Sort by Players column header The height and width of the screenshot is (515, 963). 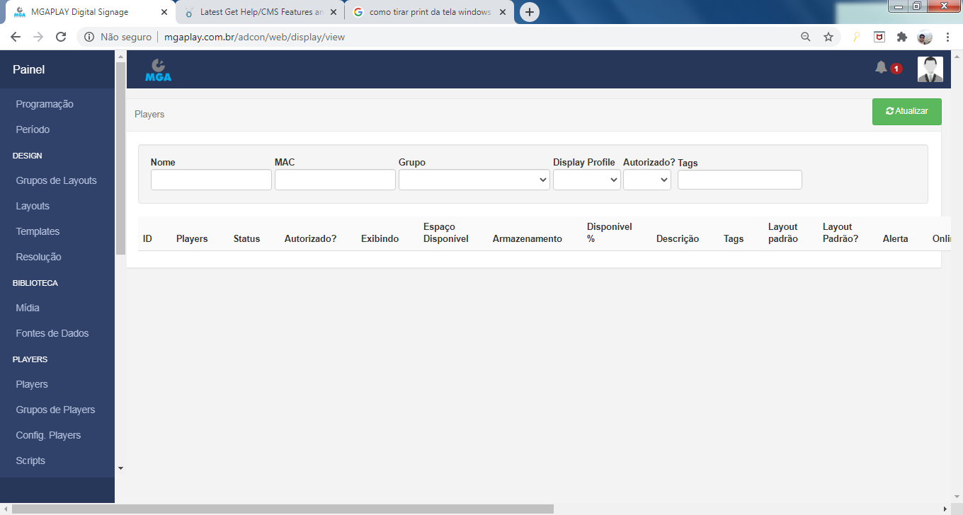tap(192, 238)
